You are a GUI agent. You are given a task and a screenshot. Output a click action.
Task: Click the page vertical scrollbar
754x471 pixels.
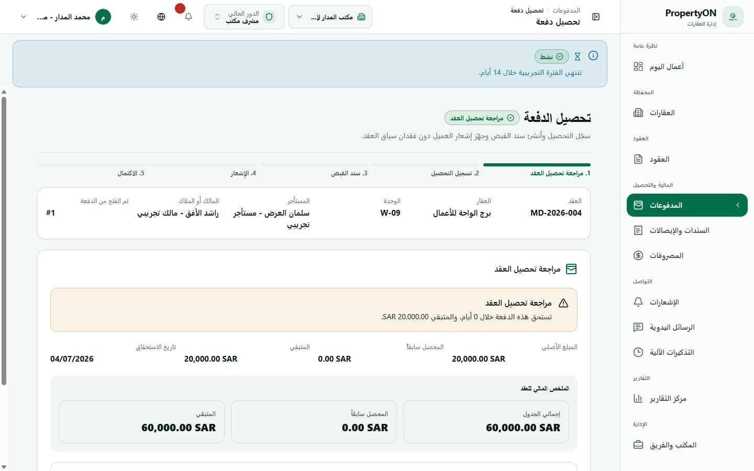(4, 241)
